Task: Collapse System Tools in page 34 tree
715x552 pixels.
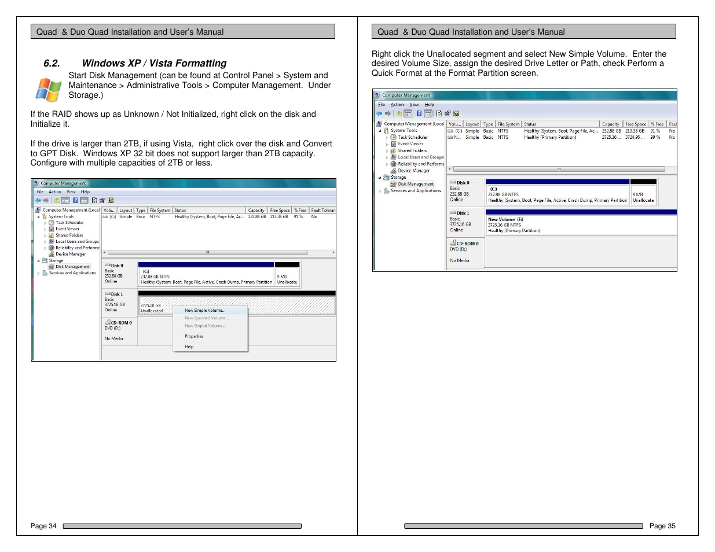Action: coord(38,217)
